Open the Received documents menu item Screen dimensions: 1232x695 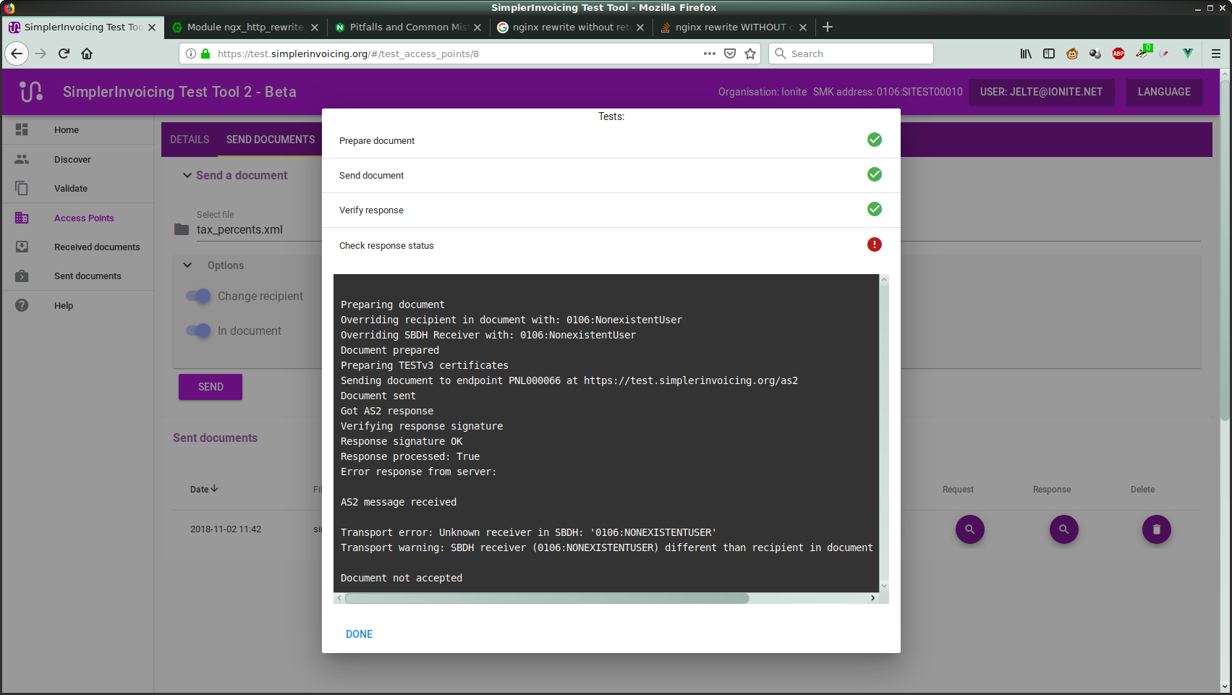(97, 247)
